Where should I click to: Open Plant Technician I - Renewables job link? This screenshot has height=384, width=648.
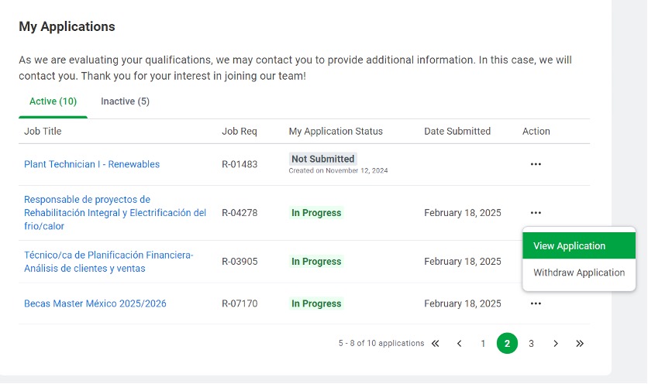pos(91,164)
